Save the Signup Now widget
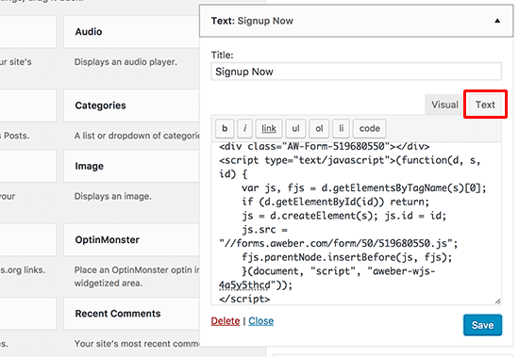 coord(482,325)
